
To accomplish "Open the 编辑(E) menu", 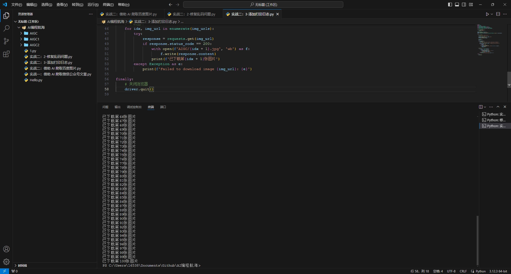I will click(x=32, y=5).
